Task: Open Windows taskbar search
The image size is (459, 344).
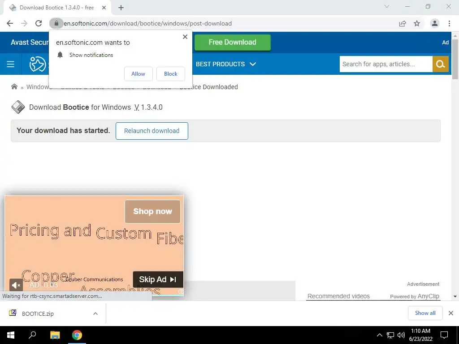Action: 32,335
